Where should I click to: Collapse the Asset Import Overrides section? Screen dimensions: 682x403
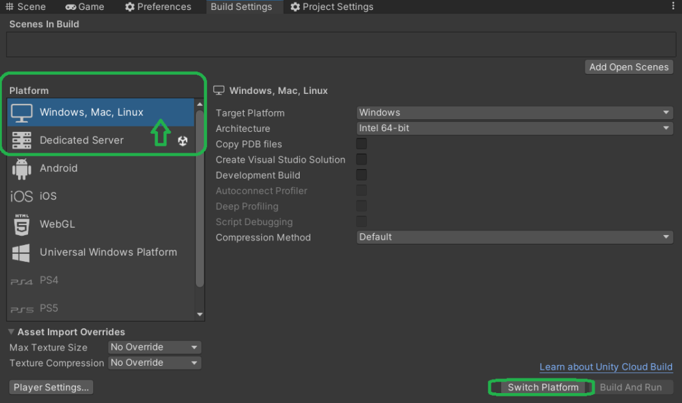tap(11, 331)
